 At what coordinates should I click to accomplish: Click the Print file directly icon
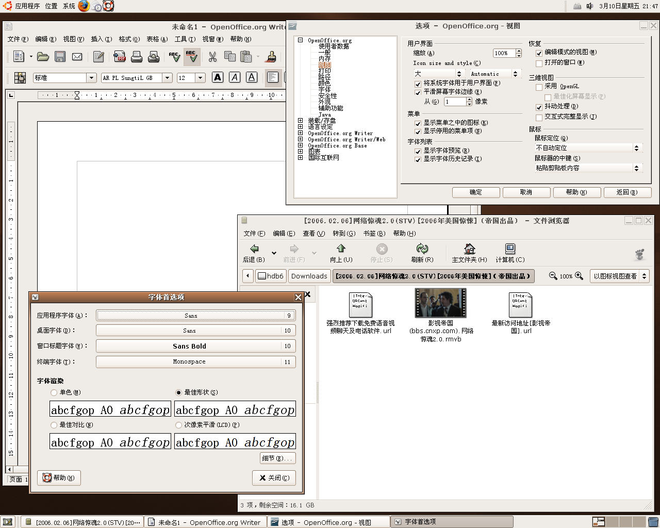pyautogui.click(x=137, y=57)
